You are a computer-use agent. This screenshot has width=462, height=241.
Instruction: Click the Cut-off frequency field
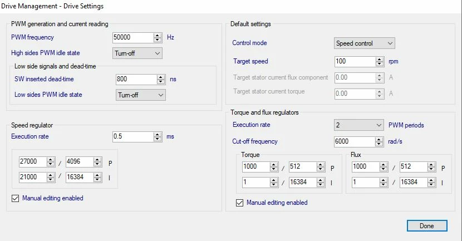pos(355,142)
